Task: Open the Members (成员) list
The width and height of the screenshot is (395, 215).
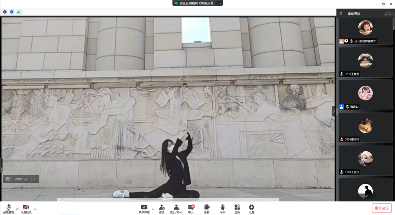Action: click(176, 208)
